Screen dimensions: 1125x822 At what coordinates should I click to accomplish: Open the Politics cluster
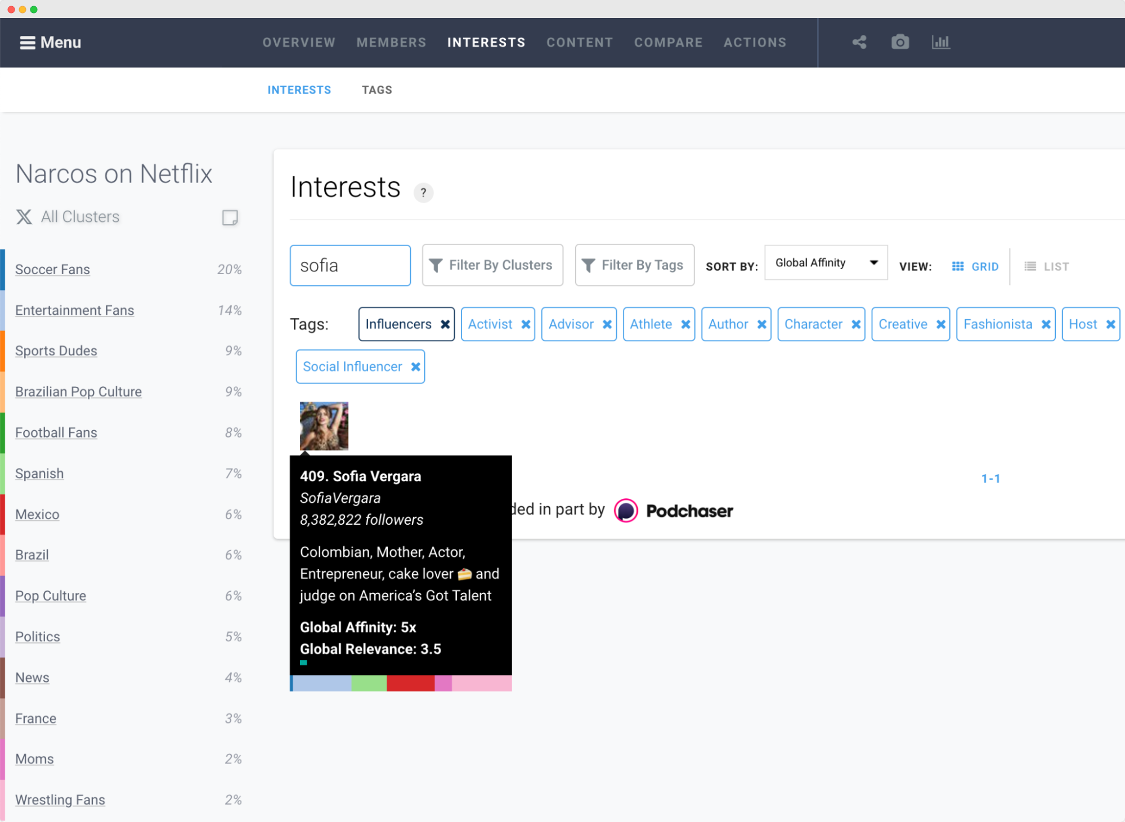coord(38,637)
